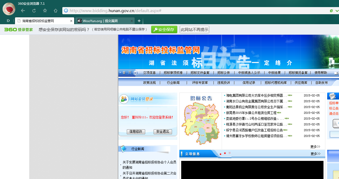
Task: Click 更多>> in the 立项信息 header
Action: (x=315, y=154)
